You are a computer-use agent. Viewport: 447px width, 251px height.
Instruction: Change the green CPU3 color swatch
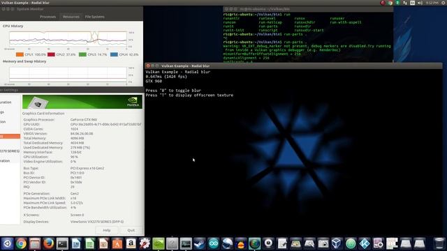[x=82, y=54]
